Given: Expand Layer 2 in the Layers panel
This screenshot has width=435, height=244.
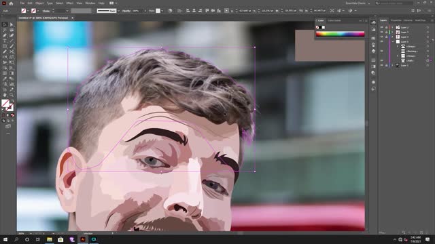Looking at the screenshot, I should pyautogui.click(x=393, y=27).
